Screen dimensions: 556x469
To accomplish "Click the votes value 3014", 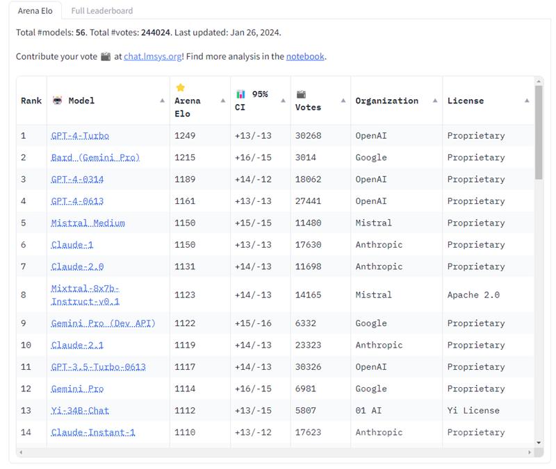I will [x=306, y=157].
